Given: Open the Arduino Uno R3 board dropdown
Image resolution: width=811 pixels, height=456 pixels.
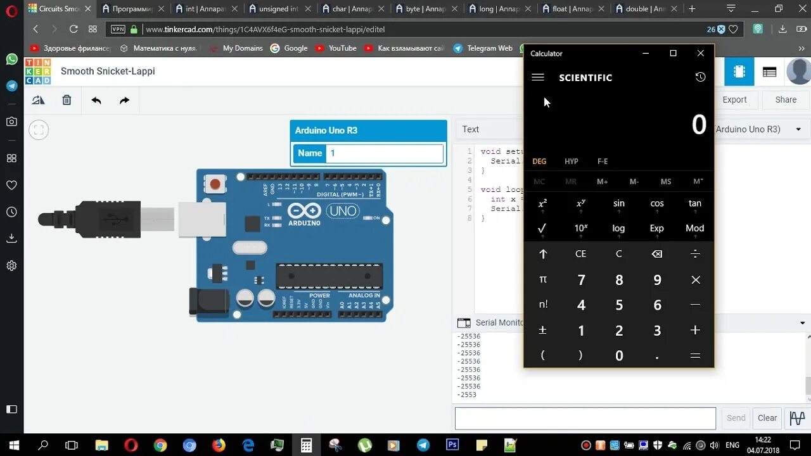Looking at the screenshot, I should click(758, 129).
